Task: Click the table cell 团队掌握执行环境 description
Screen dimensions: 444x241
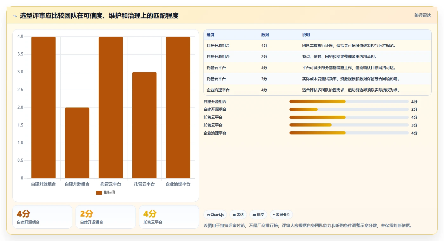Action: [349, 46]
